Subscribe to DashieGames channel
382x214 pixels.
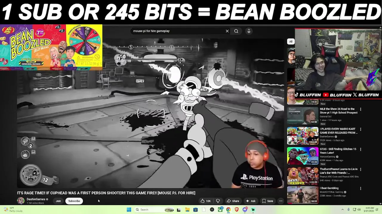tap(74, 201)
